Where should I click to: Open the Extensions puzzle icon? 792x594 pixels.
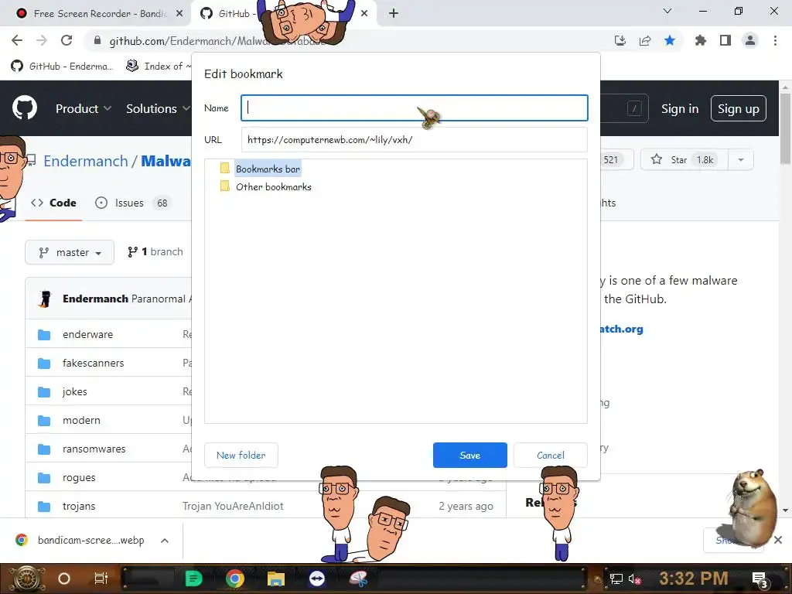click(x=700, y=40)
